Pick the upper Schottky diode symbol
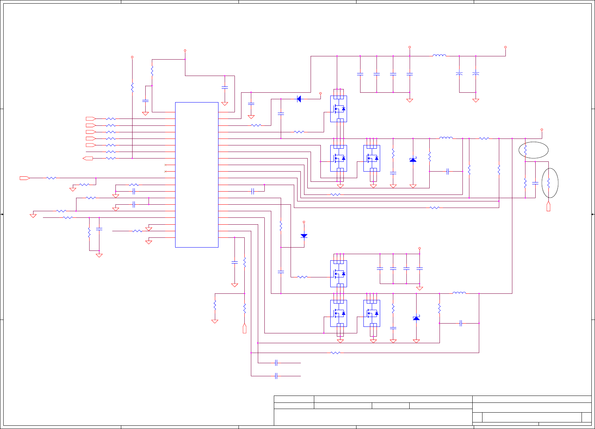The width and height of the screenshot is (595, 429). click(x=413, y=160)
